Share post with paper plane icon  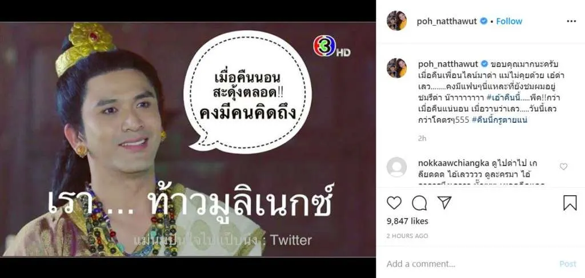tap(444, 202)
